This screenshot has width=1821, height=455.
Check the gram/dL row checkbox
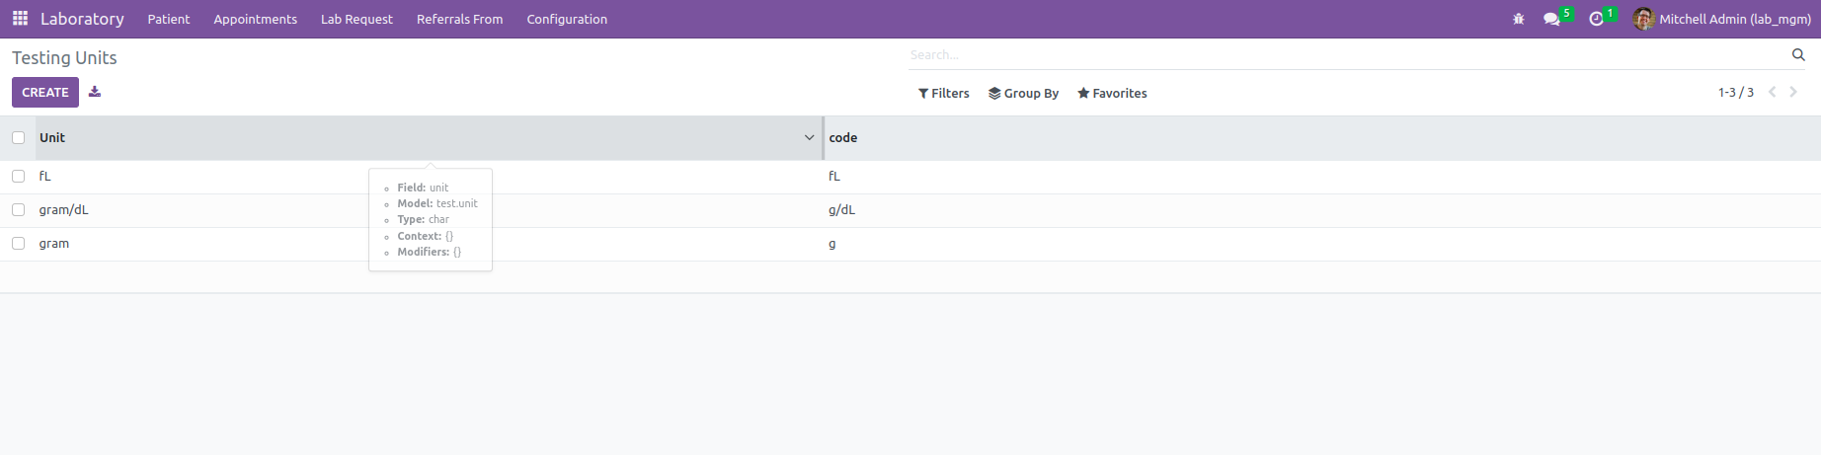click(x=18, y=209)
